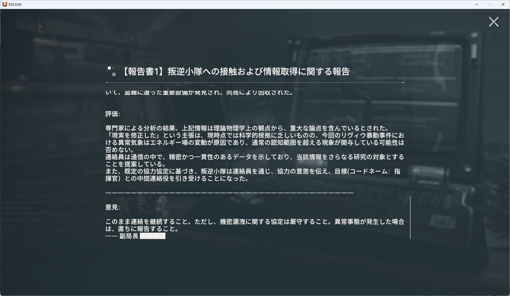The width and height of the screenshot is (510, 296).
Task: Click the 【報告書1】 report title text
Action: pos(235,72)
